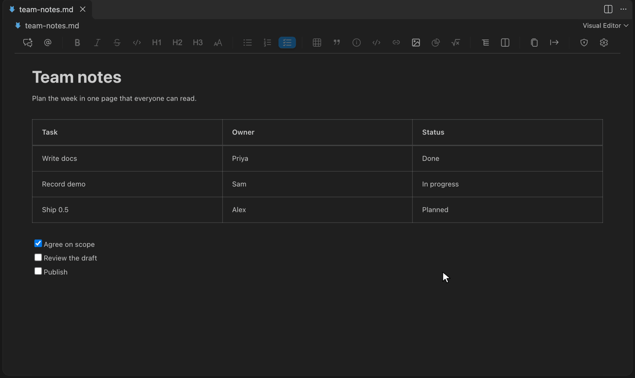The height and width of the screenshot is (378, 635).
Task: Click the Record demo cell
Action: click(128, 184)
